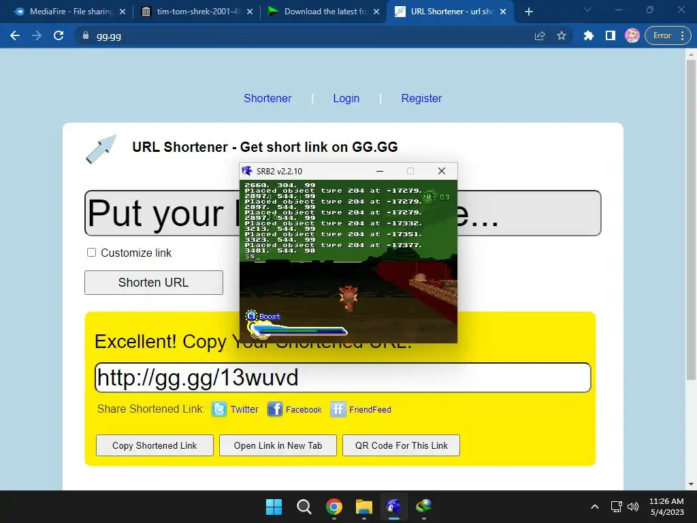Image resolution: width=697 pixels, height=523 pixels.
Task: Click the Twitter share link text
Action: coord(244,409)
